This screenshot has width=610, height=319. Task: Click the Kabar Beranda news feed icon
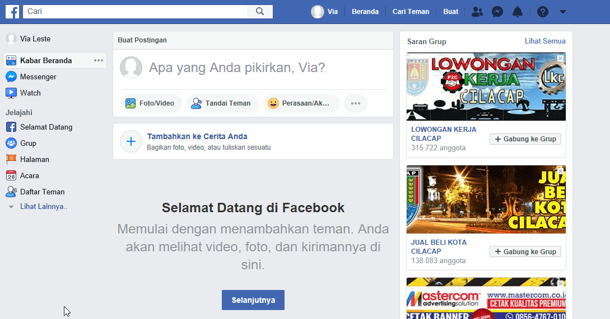pyautogui.click(x=11, y=60)
